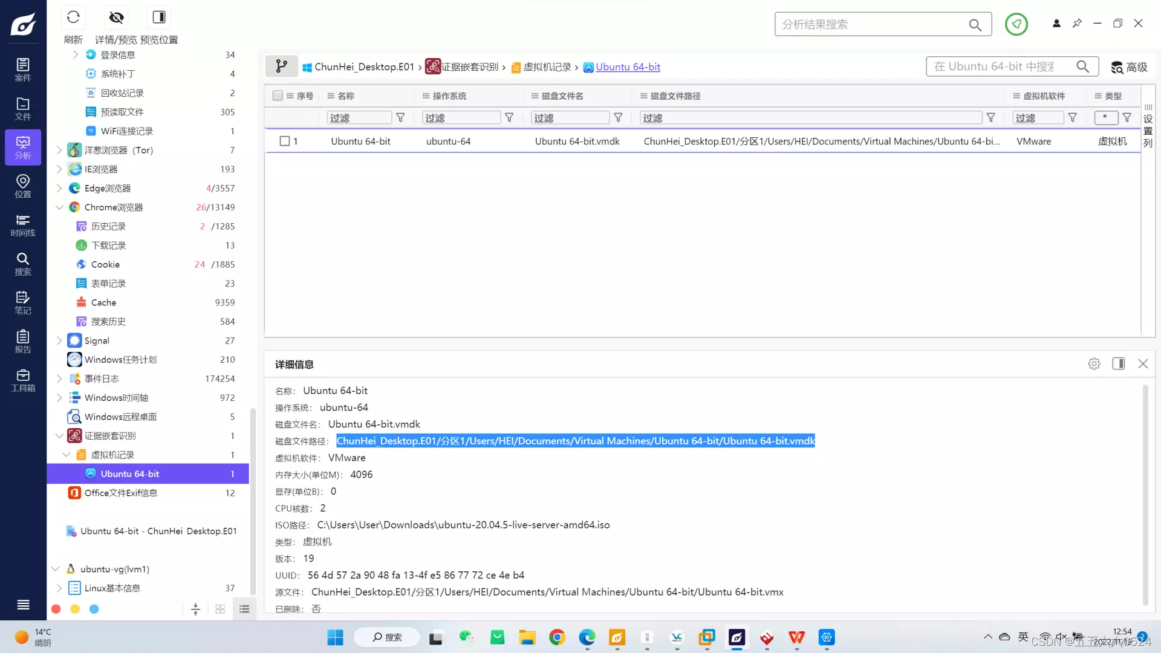This screenshot has width=1161, height=653.
Task: Open the Report (报告) sidebar section
Action: pyautogui.click(x=23, y=342)
